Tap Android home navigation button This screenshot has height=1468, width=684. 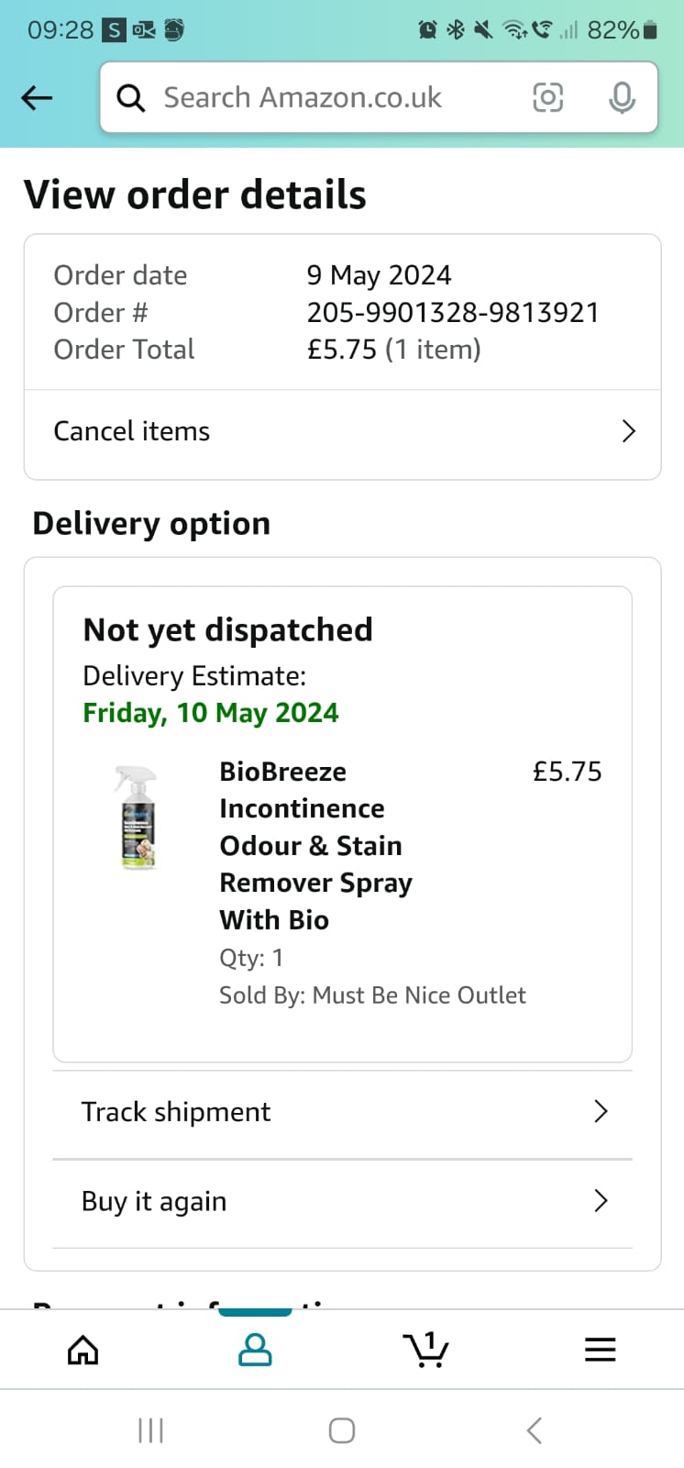tap(342, 1429)
